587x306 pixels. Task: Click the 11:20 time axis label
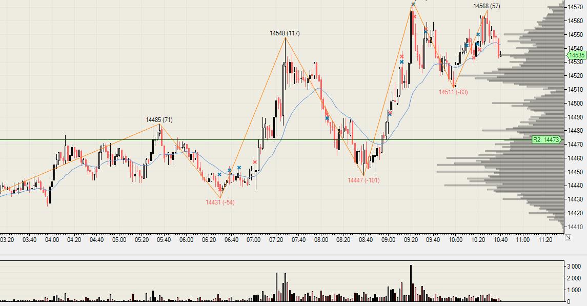pos(545,240)
